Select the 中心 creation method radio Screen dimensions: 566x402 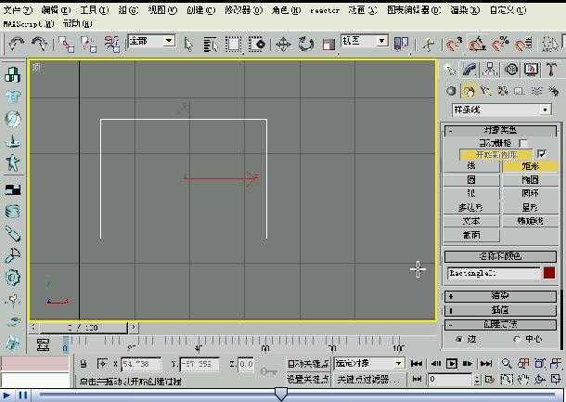pos(517,339)
